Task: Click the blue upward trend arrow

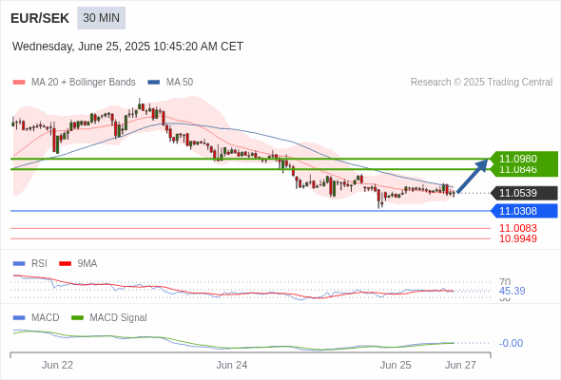Action: tap(473, 176)
